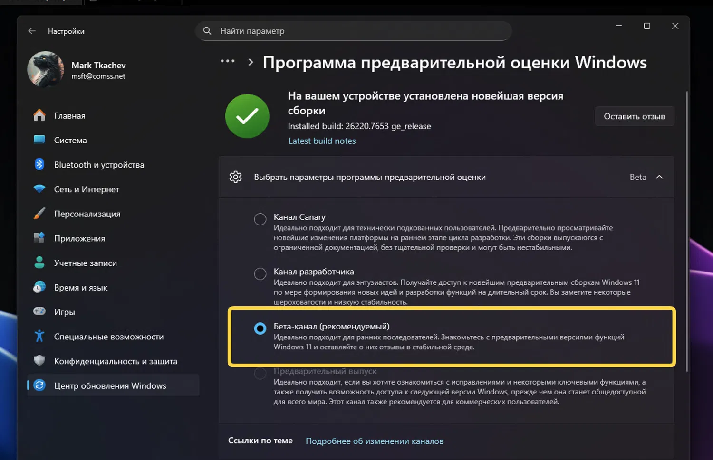Click the Ссылки по теме label
The width and height of the screenshot is (713, 460).
click(260, 441)
